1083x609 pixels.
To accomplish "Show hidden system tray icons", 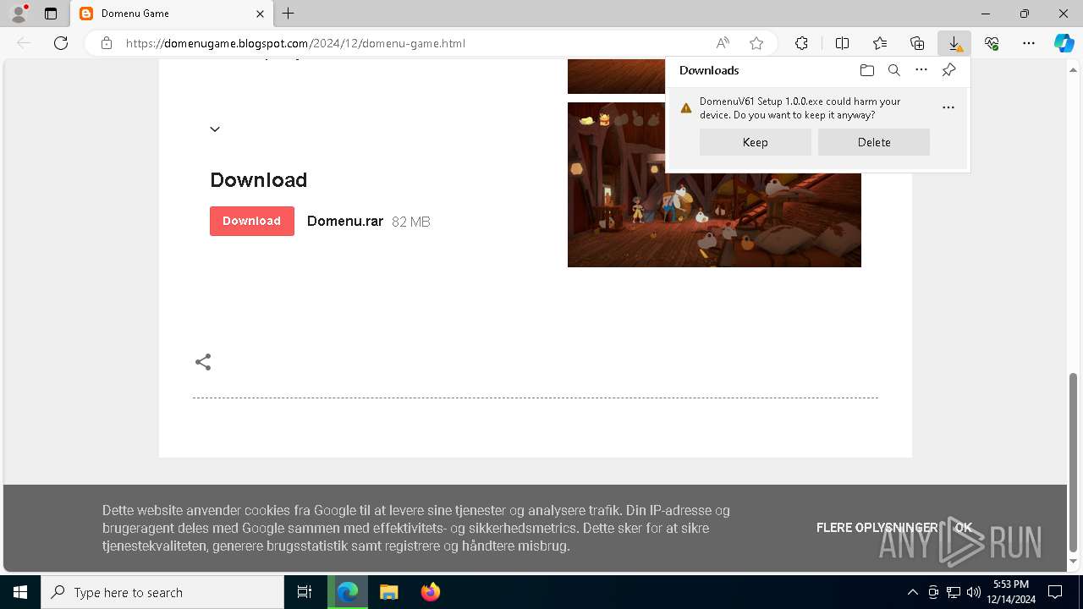I will click(x=912, y=592).
